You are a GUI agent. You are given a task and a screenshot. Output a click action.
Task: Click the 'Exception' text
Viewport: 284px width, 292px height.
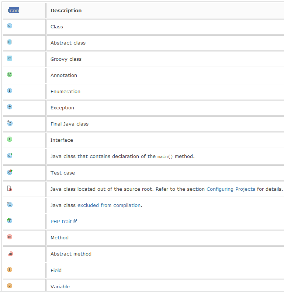tap(62, 108)
